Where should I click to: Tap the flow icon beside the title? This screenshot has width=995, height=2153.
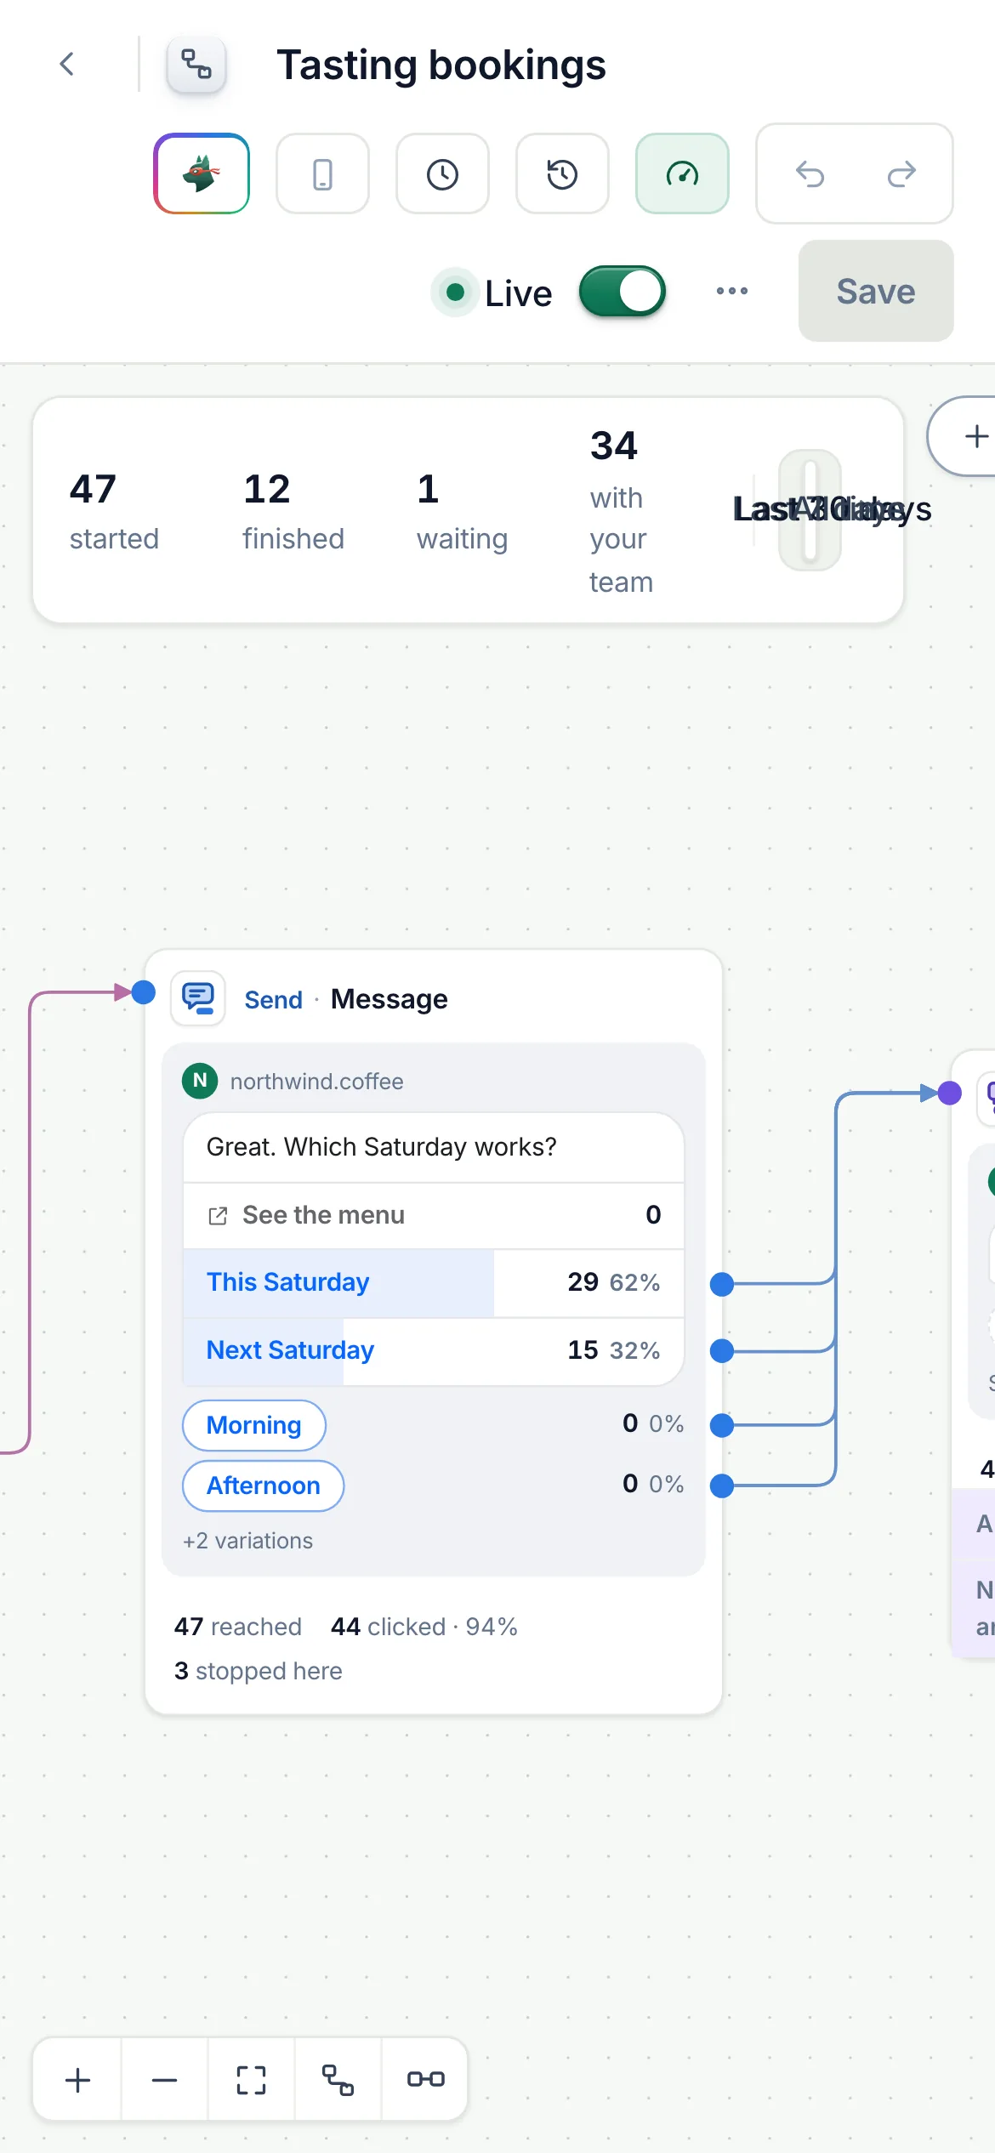click(x=196, y=64)
